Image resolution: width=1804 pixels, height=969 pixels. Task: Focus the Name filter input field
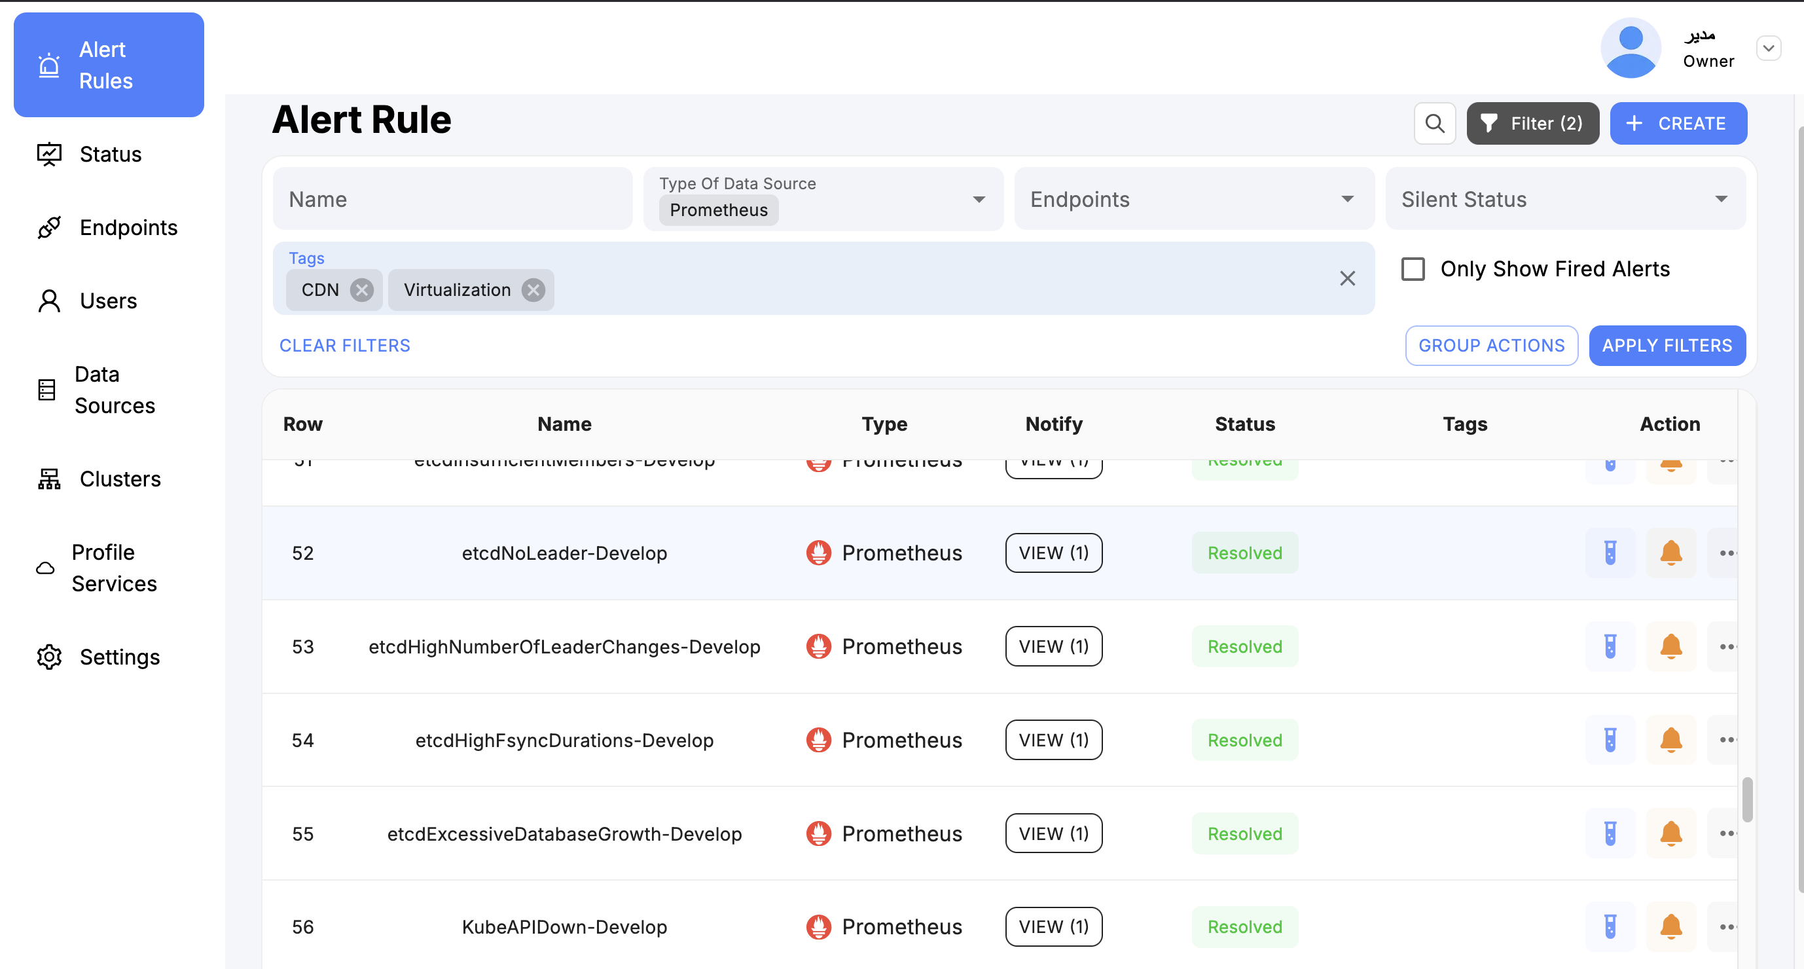(452, 199)
